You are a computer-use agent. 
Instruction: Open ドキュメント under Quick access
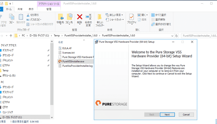point(8,60)
